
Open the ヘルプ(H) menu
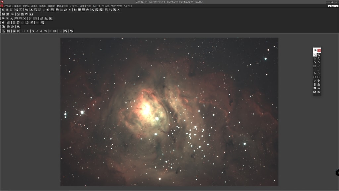(x=127, y=6)
